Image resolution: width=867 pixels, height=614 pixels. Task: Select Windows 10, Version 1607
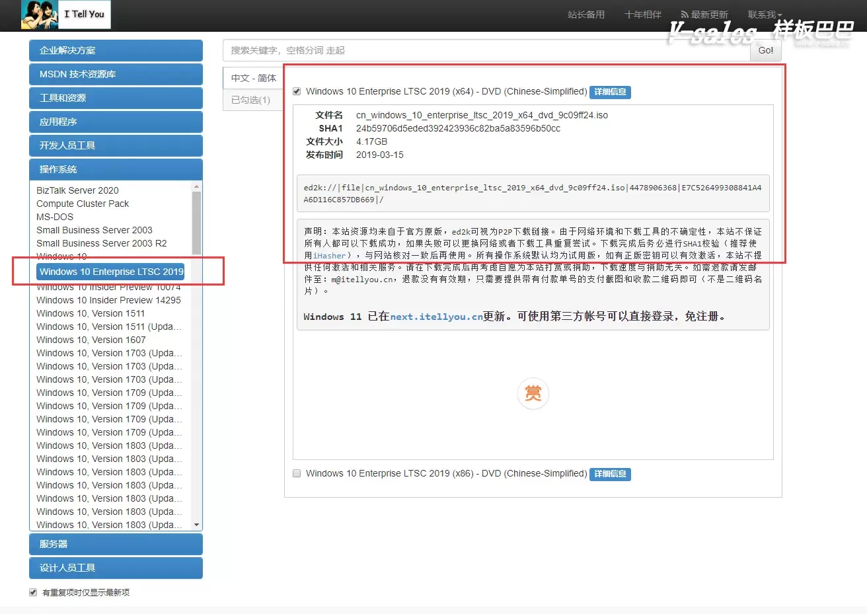click(91, 340)
